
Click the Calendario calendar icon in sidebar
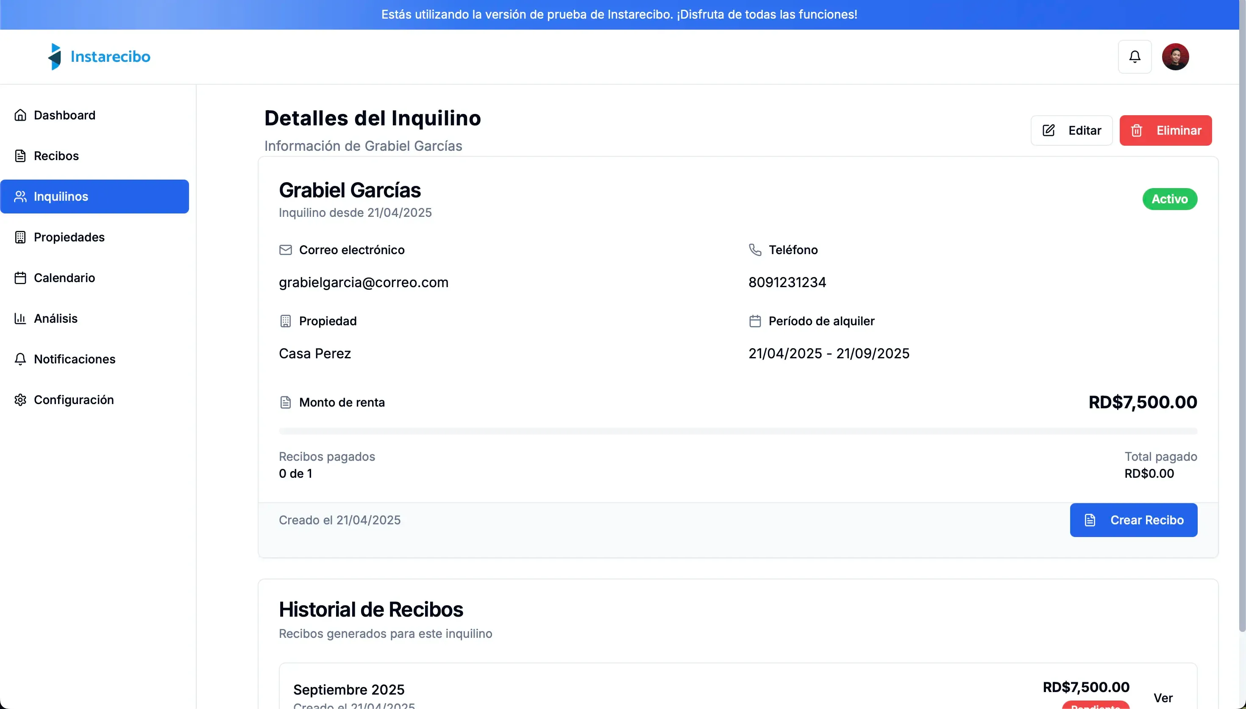coord(20,277)
